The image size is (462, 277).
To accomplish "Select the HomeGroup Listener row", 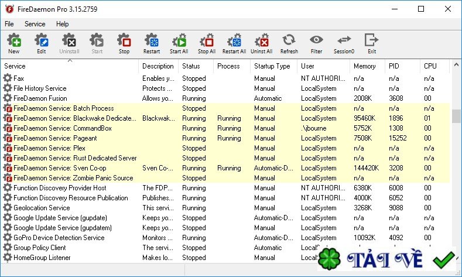I will [225, 257].
